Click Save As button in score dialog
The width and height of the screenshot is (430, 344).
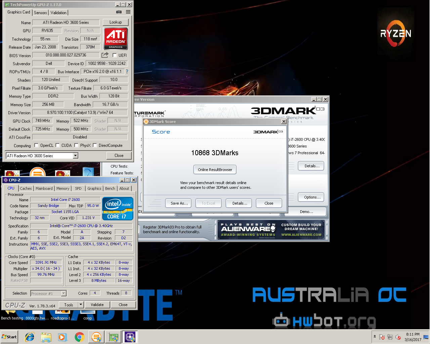pyautogui.click(x=179, y=203)
